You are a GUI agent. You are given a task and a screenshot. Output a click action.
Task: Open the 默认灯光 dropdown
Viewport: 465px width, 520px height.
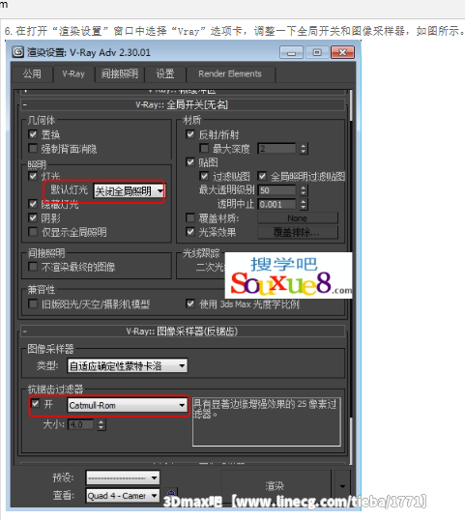[x=129, y=191]
